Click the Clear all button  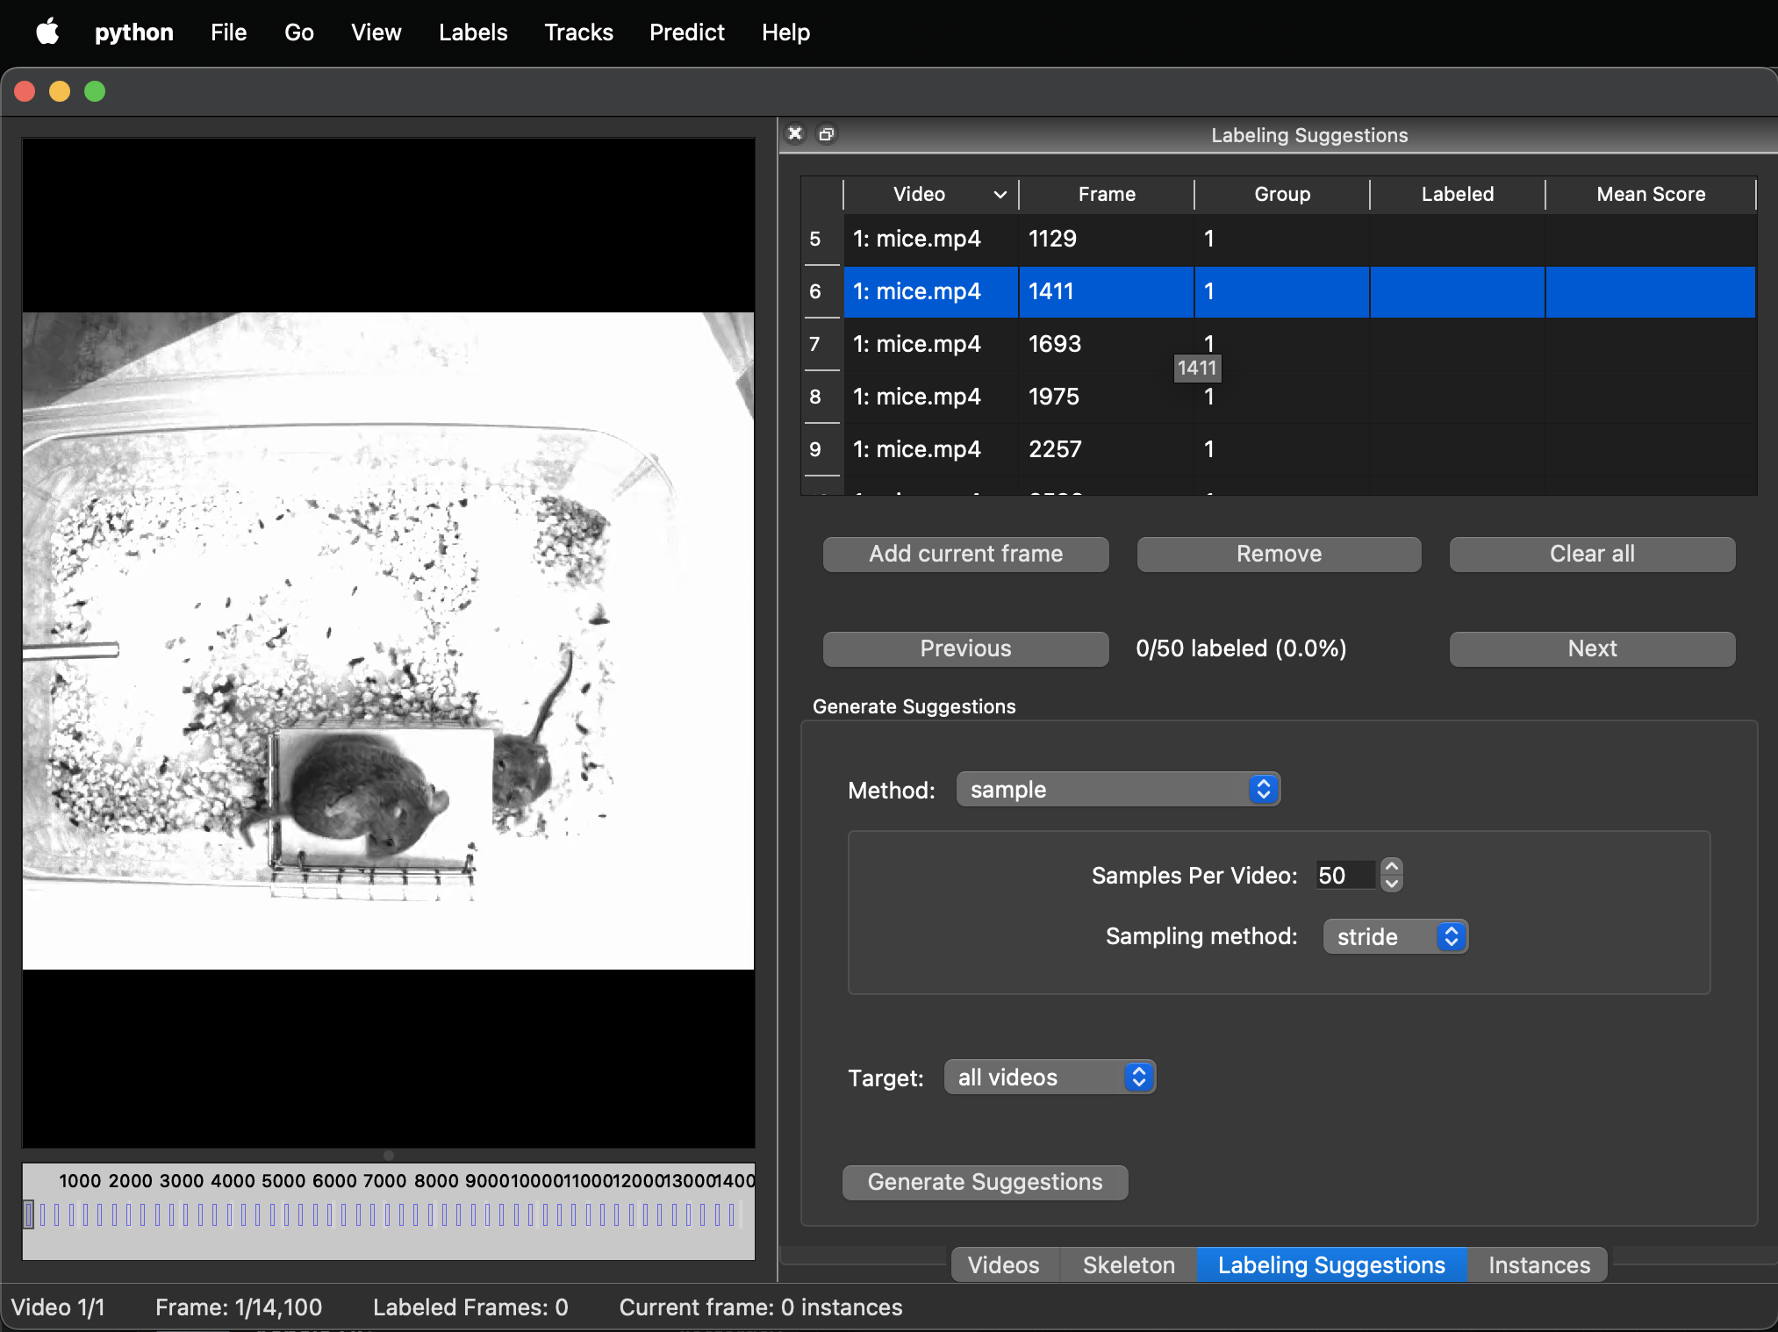pos(1592,554)
